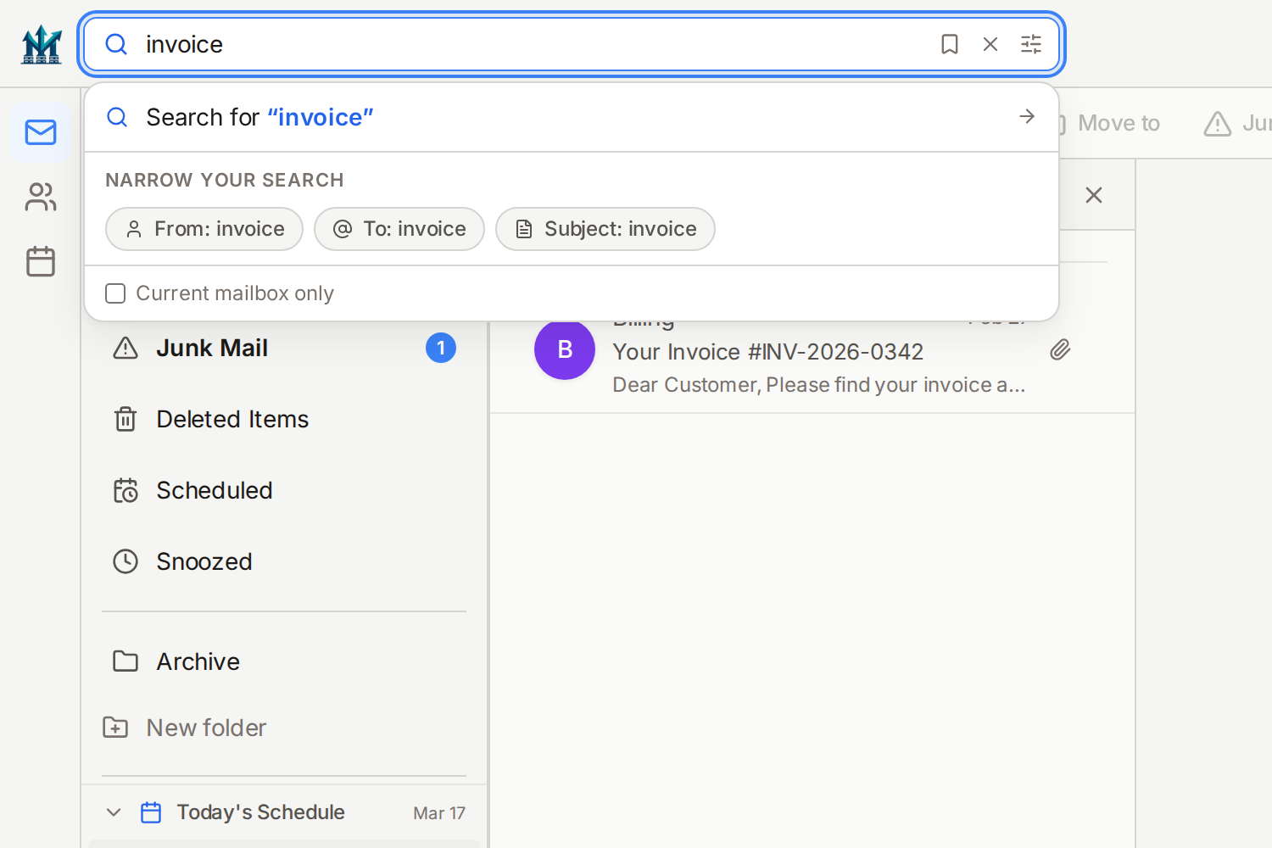
Task: Open advanced search filter options icon
Action: tap(1030, 44)
